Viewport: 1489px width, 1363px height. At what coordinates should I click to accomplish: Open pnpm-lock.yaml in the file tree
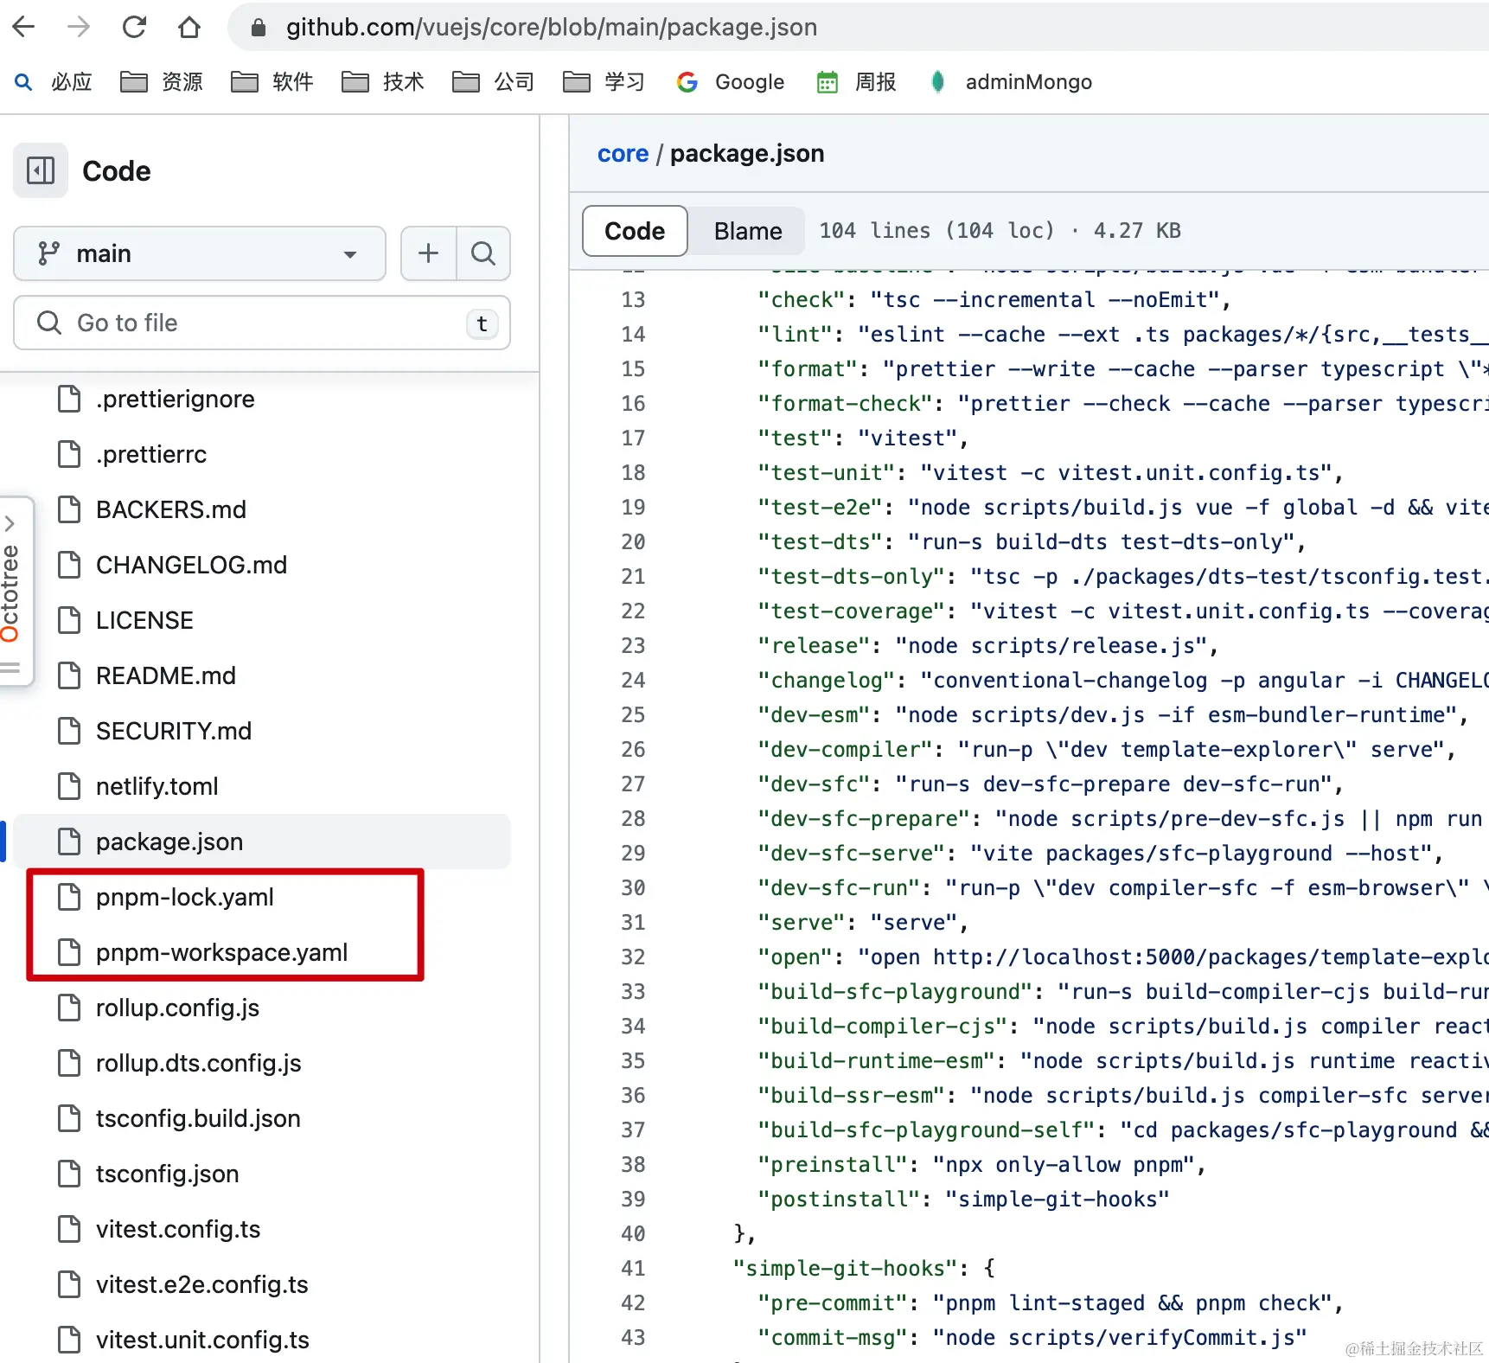185,897
